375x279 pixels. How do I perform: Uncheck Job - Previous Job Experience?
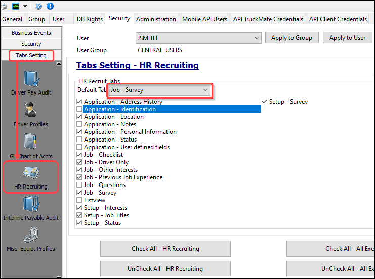[79, 177]
